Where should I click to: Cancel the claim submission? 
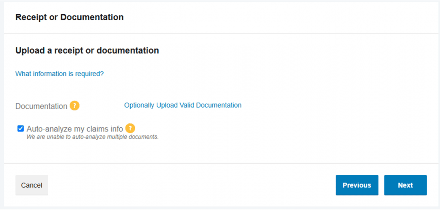tap(32, 185)
